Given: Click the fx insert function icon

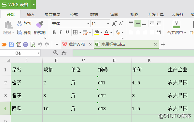Looking at the screenshot, I should point(64,53).
